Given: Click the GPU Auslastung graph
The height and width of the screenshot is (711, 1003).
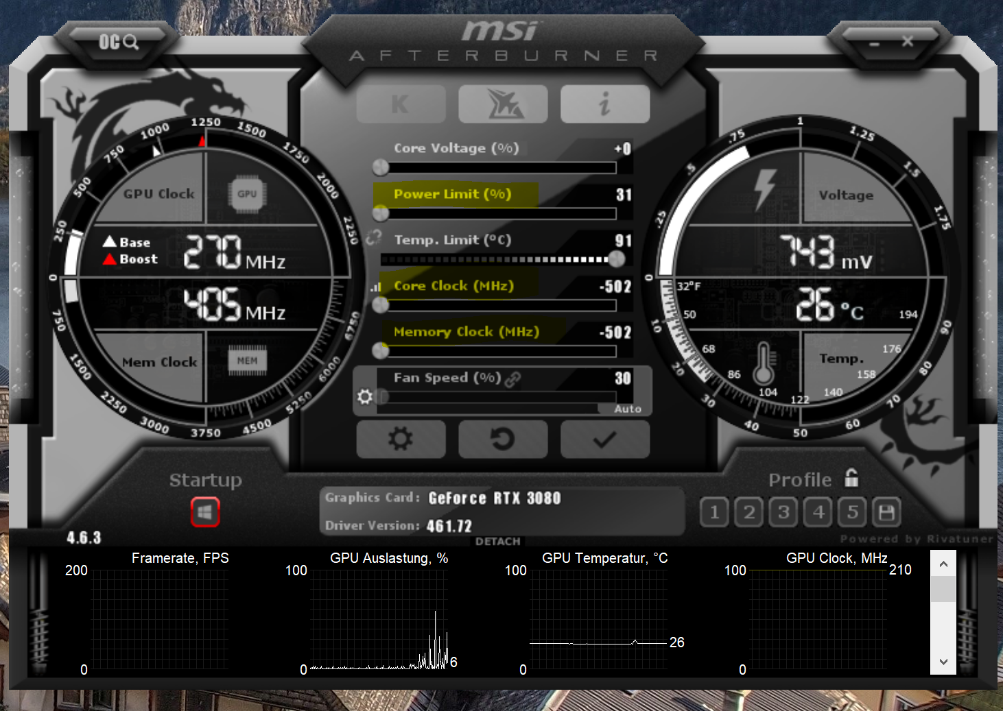Looking at the screenshot, I should tap(379, 619).
